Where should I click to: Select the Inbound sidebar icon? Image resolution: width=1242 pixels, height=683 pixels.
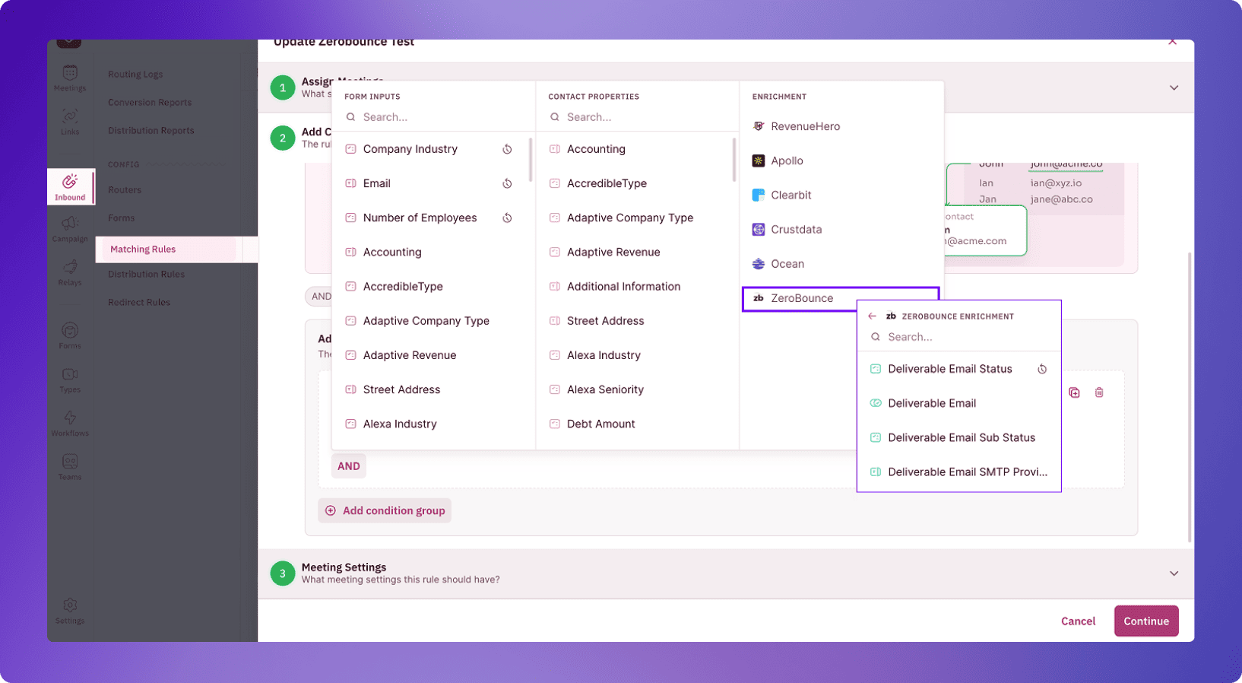pyautogui.click(x=70, y=186)
